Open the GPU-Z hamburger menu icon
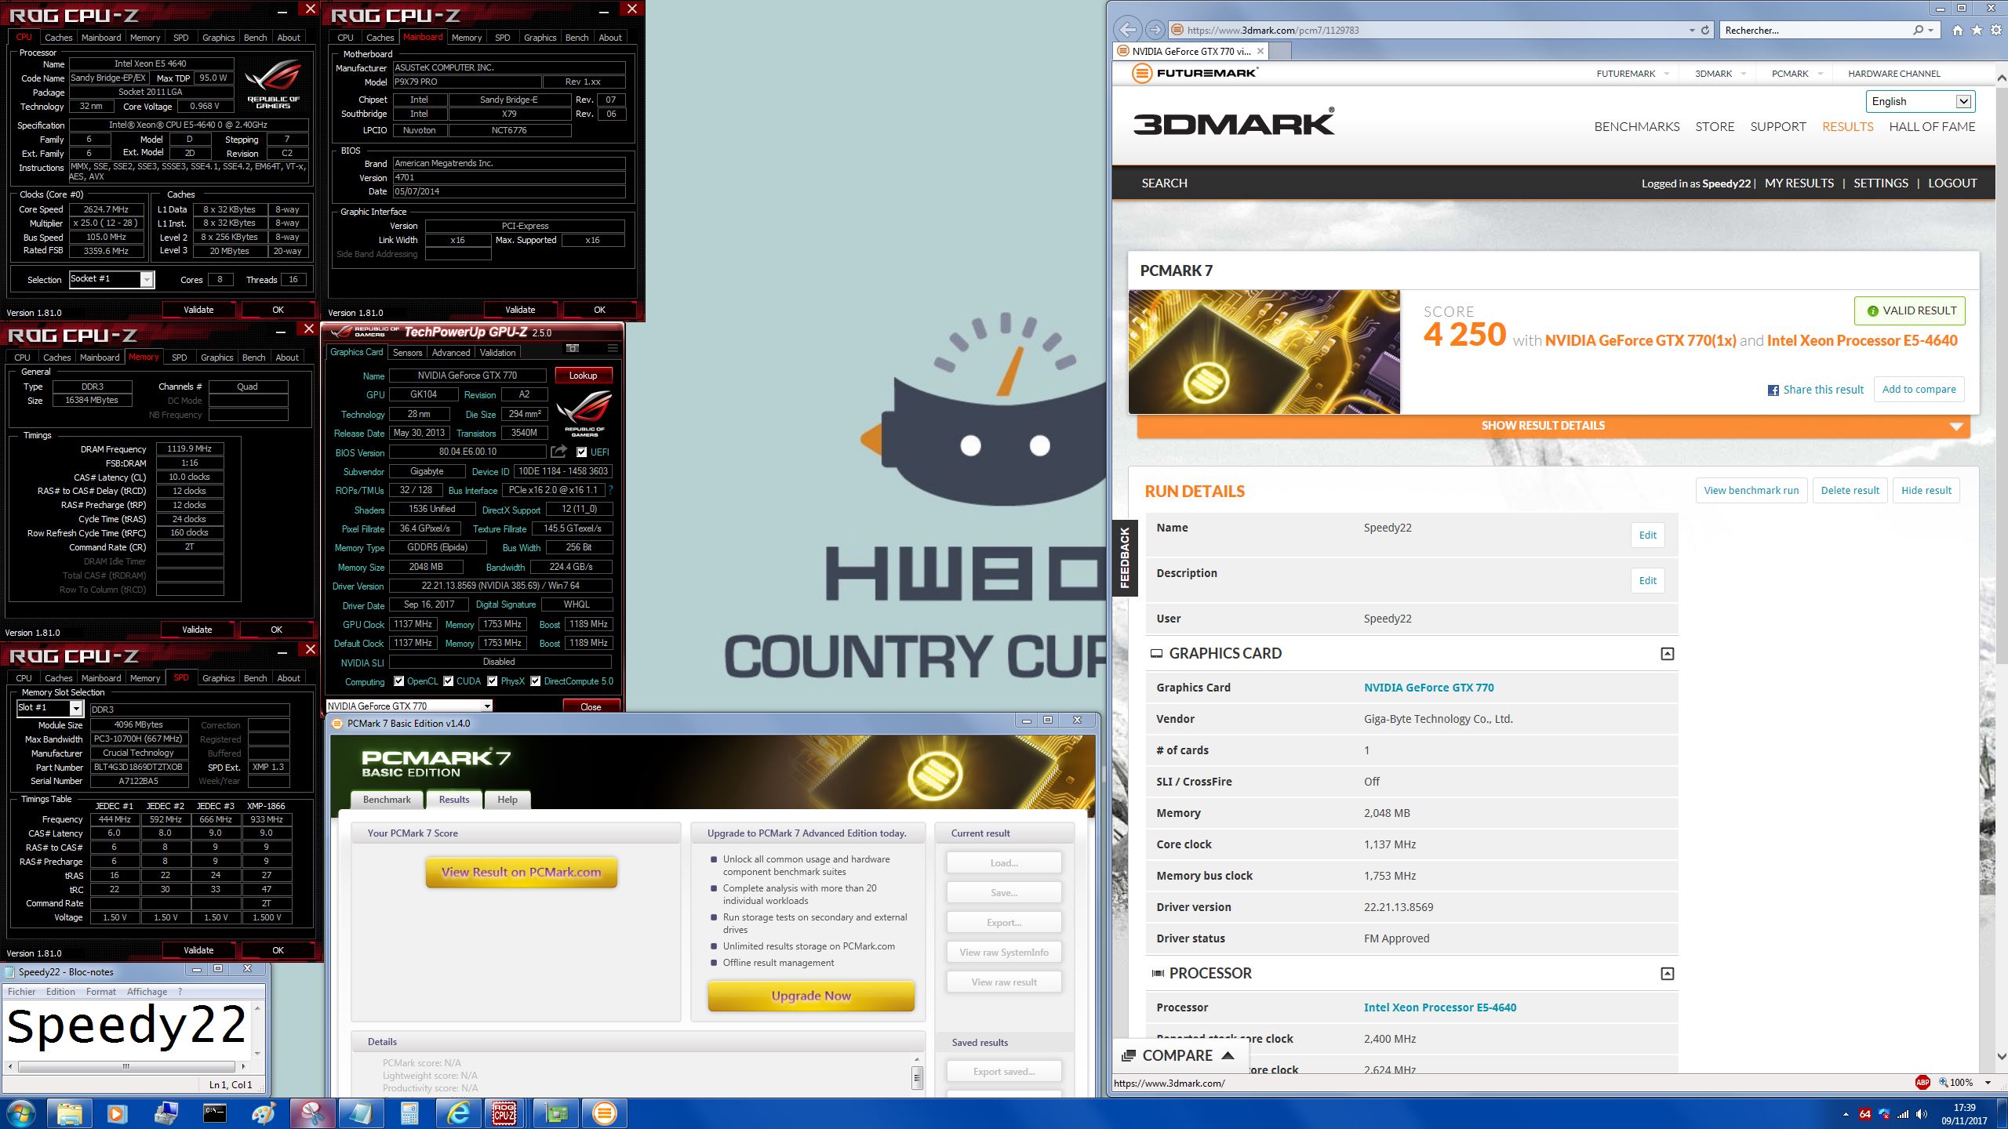2008x1129 pixels. (613, 348)
